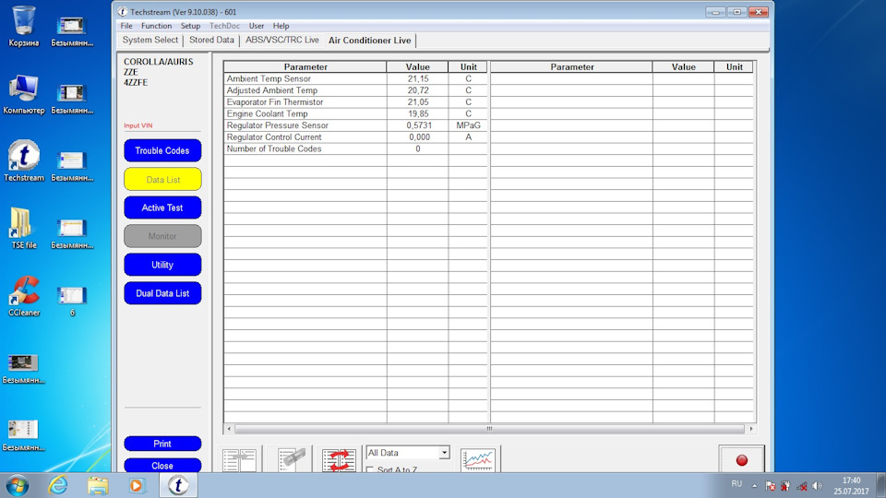The height and width of the screenshot is (498, 886).
Task: Select Regulator Pressure Sensor row
Action: (355, 125)
